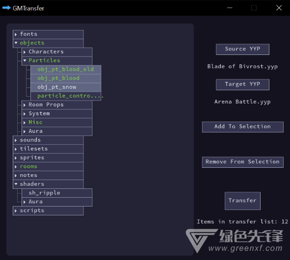
Task: Click Add To Selection button
Action: click(x=243, y=127)
